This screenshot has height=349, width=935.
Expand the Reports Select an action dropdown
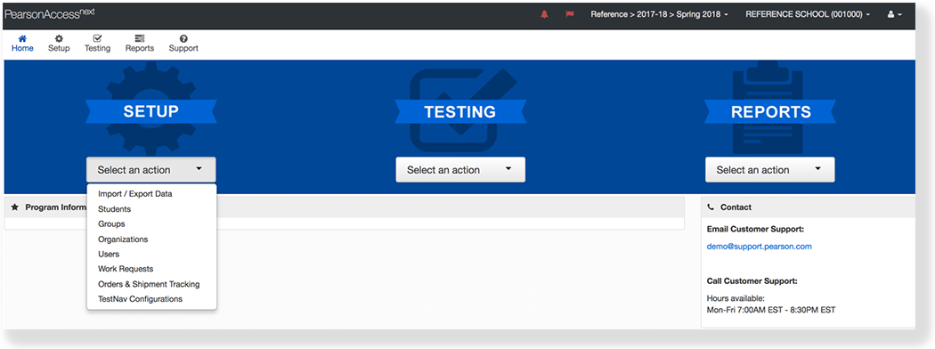click(770, 170)
